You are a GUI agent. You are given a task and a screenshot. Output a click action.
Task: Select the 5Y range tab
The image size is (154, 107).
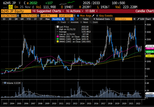(41, 19)
